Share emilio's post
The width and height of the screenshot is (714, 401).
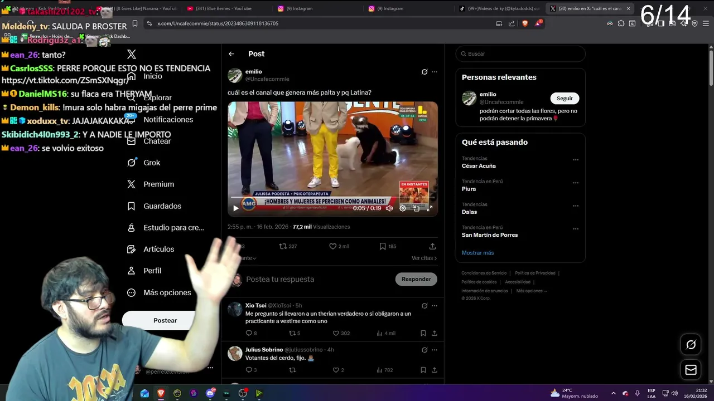click(432, 246)
